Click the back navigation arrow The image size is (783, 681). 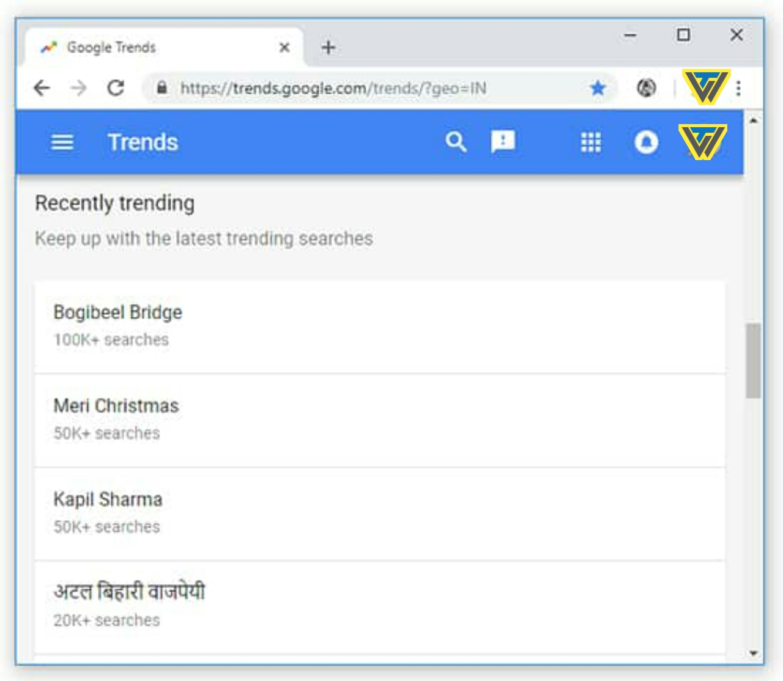coord(41,87)
